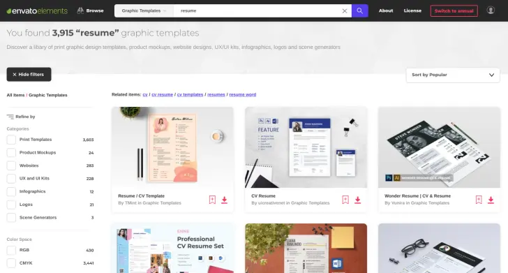Click the Hide filters button

[29, 74]
